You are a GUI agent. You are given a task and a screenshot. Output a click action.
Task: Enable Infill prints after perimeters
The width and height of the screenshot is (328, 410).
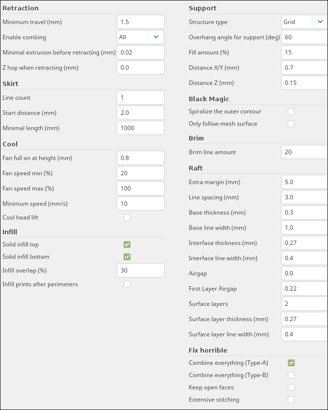127,284
